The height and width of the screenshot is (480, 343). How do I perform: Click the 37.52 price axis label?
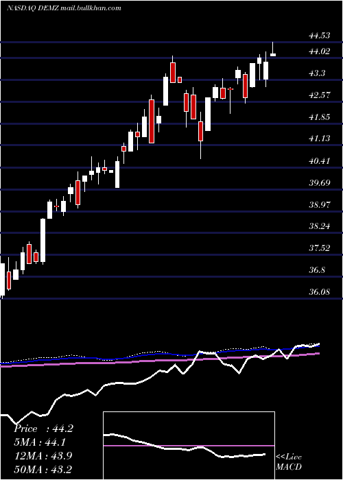pos(320,248)
